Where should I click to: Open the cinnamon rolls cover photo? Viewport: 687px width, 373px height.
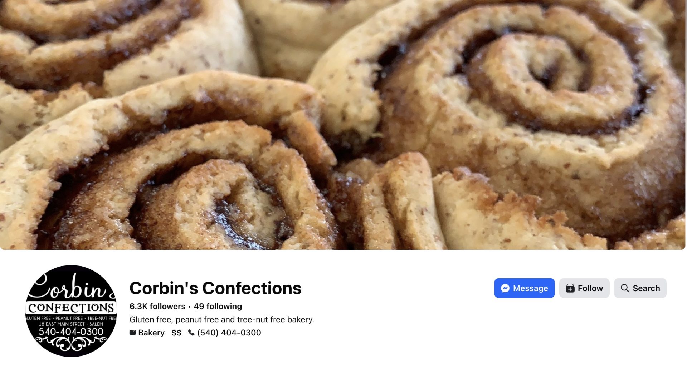(343, 125)
